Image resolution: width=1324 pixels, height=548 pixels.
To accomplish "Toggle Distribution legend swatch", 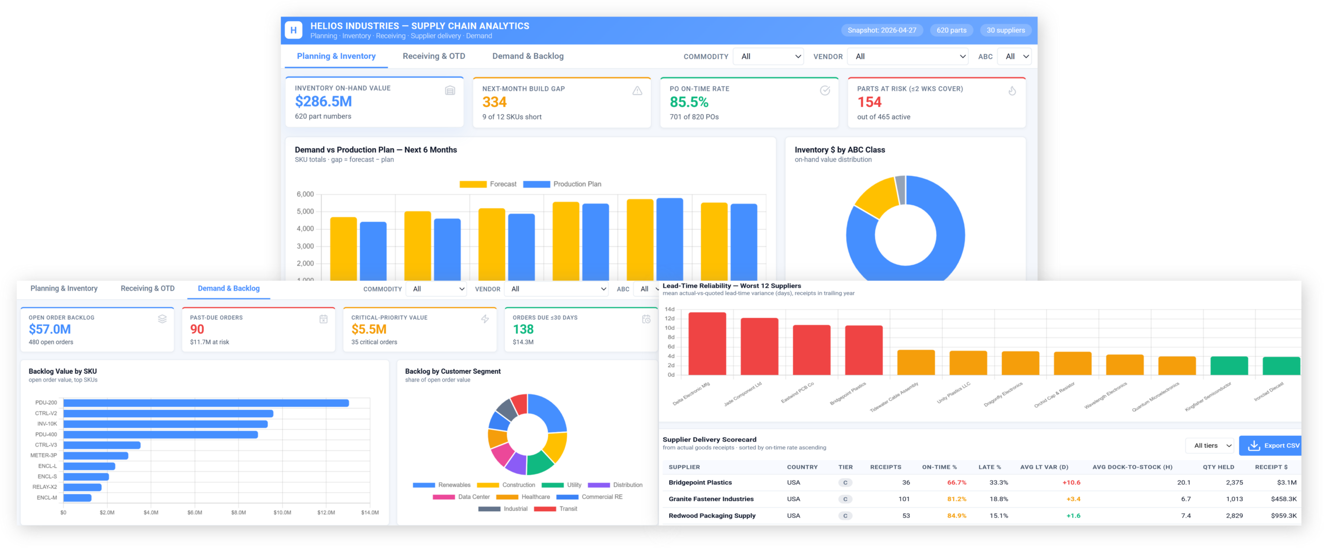I will pyautogui.click(x=599, y=485).
